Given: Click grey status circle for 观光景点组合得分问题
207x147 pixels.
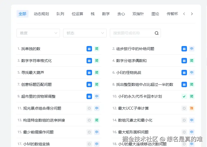Looking at the screenshot, I should [x=89, y=108].
